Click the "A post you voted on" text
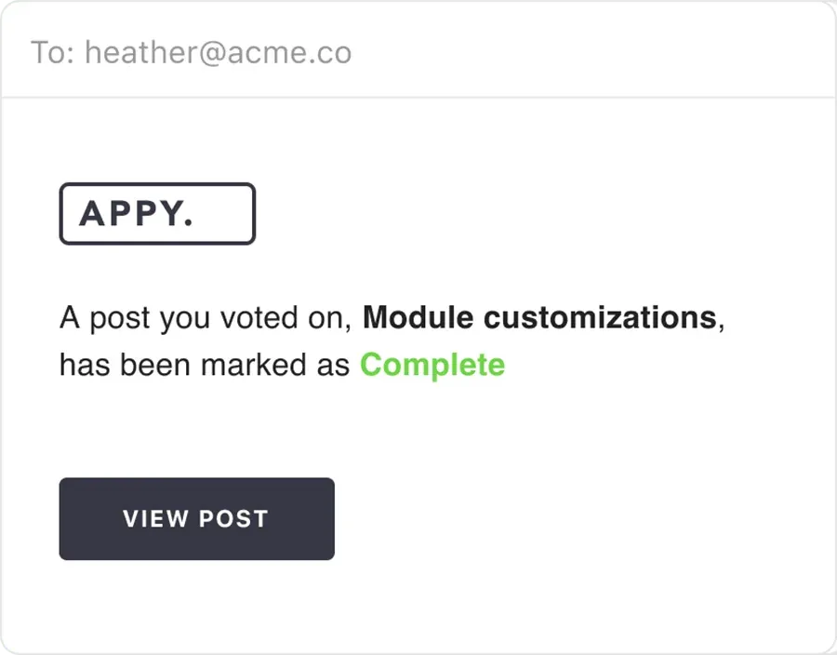Image resolution: width=837 pixels, height=655 pixels. click(x=205, y=318)
